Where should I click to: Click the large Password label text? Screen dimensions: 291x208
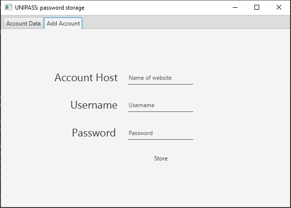click(93, 133)
